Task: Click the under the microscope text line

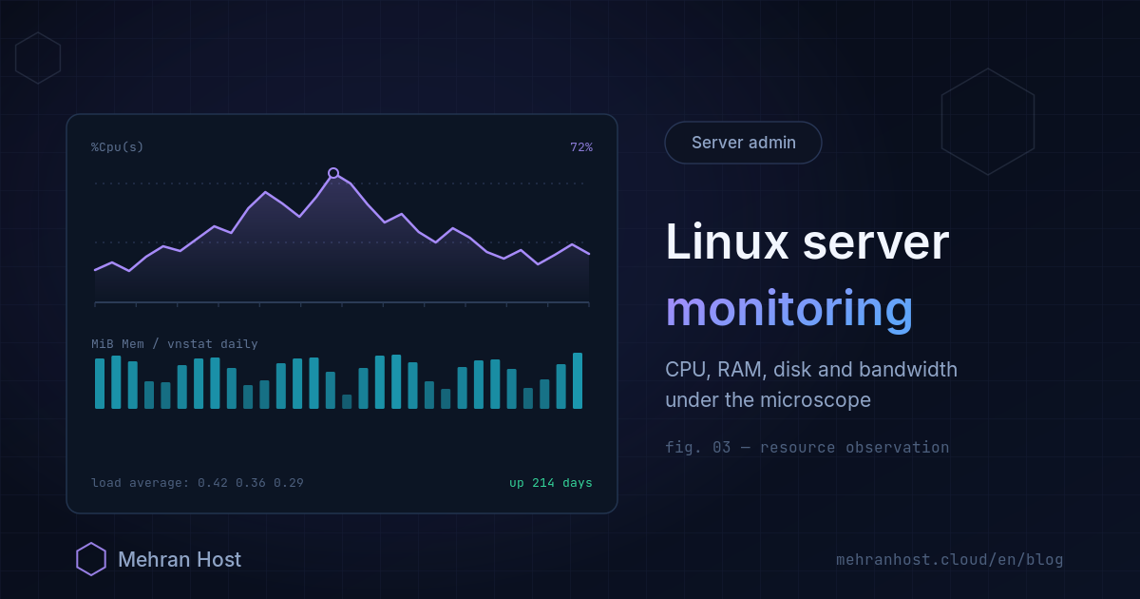Action: [768, 400]
